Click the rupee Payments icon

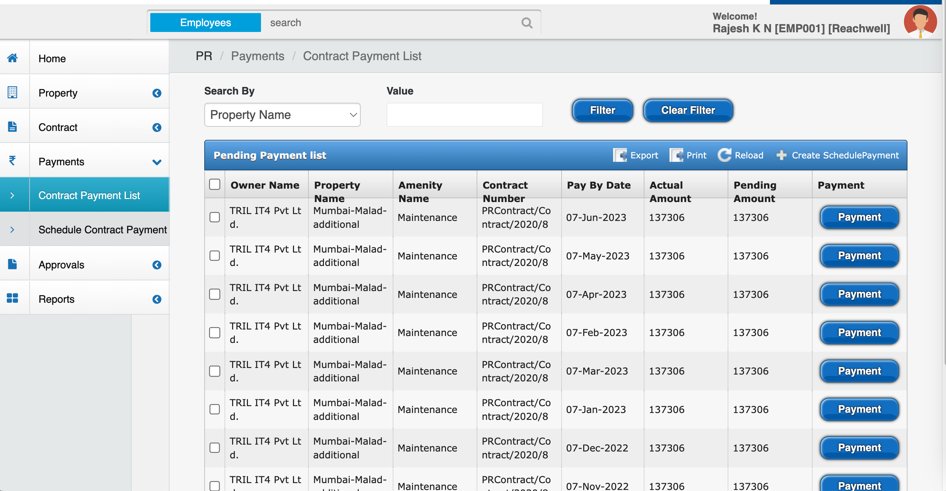pyautogui.click(x=12, y=161)
